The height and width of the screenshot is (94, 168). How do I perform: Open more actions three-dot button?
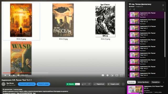coord(123,84)
